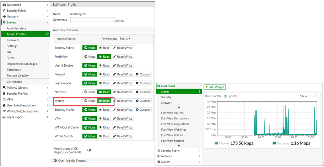Click the Policy & Objects icon

[x=4, y=88]
